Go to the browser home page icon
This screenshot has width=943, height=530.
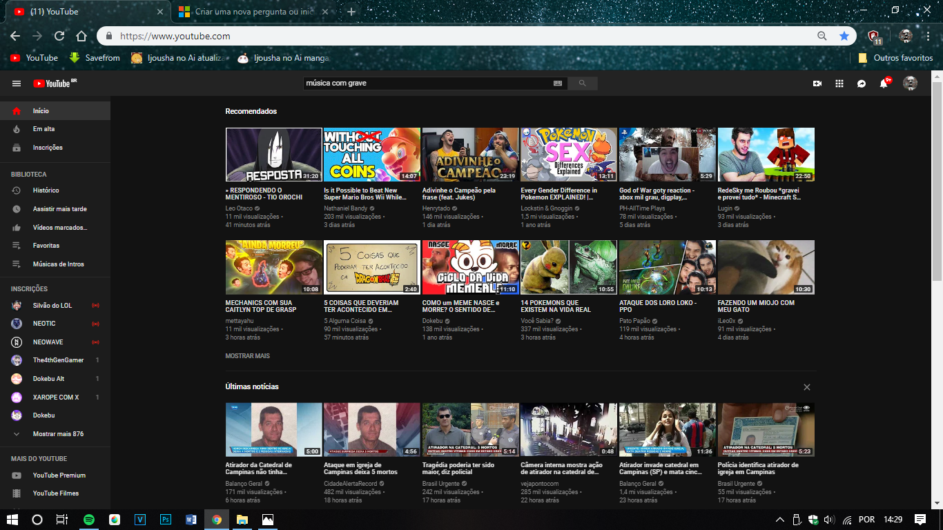[81, 36]
